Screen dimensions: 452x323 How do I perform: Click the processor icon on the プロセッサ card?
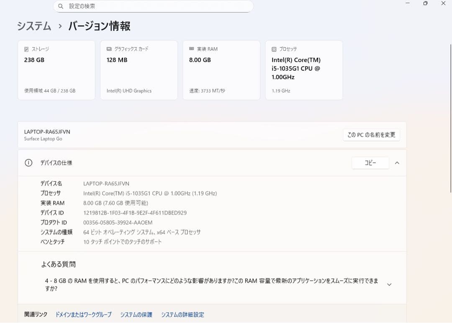(x=274, y=49)
